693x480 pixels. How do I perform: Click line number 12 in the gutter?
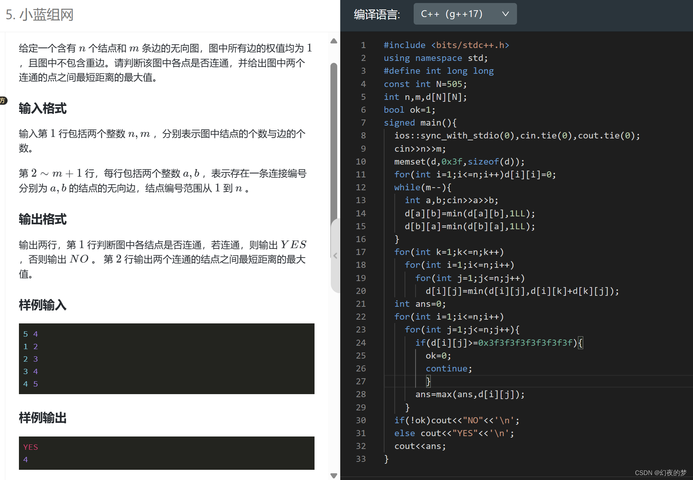(x=361, y=187)
